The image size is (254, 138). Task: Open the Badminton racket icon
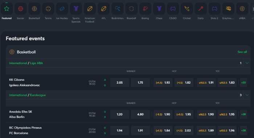[x=118, y=9]
